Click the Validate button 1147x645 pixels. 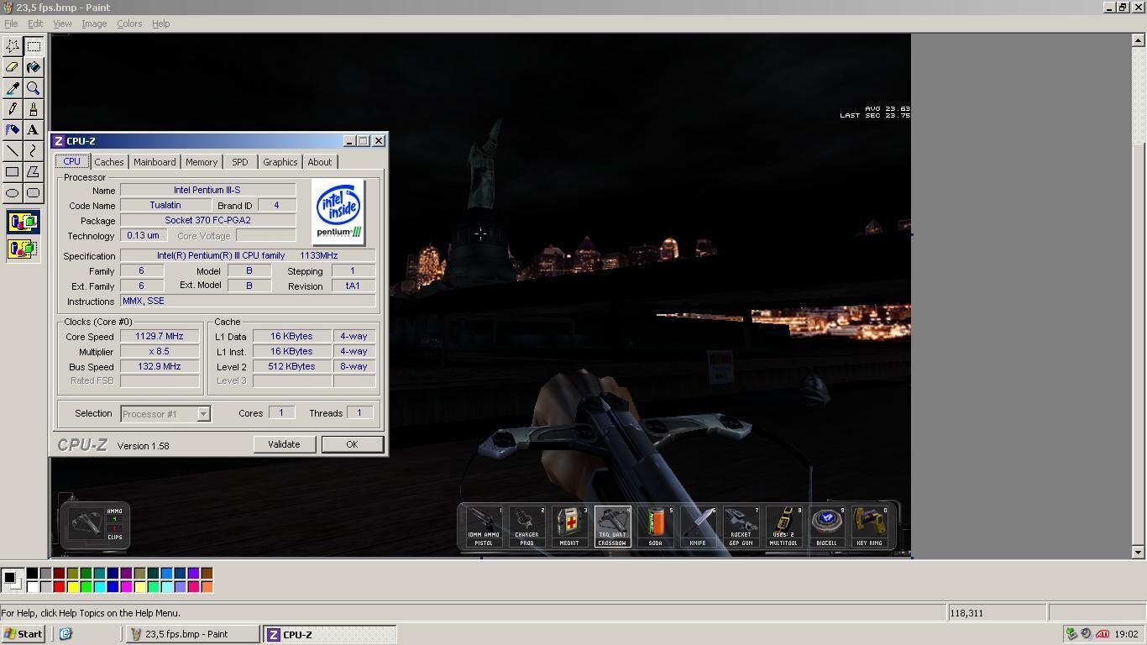[284, 444]
